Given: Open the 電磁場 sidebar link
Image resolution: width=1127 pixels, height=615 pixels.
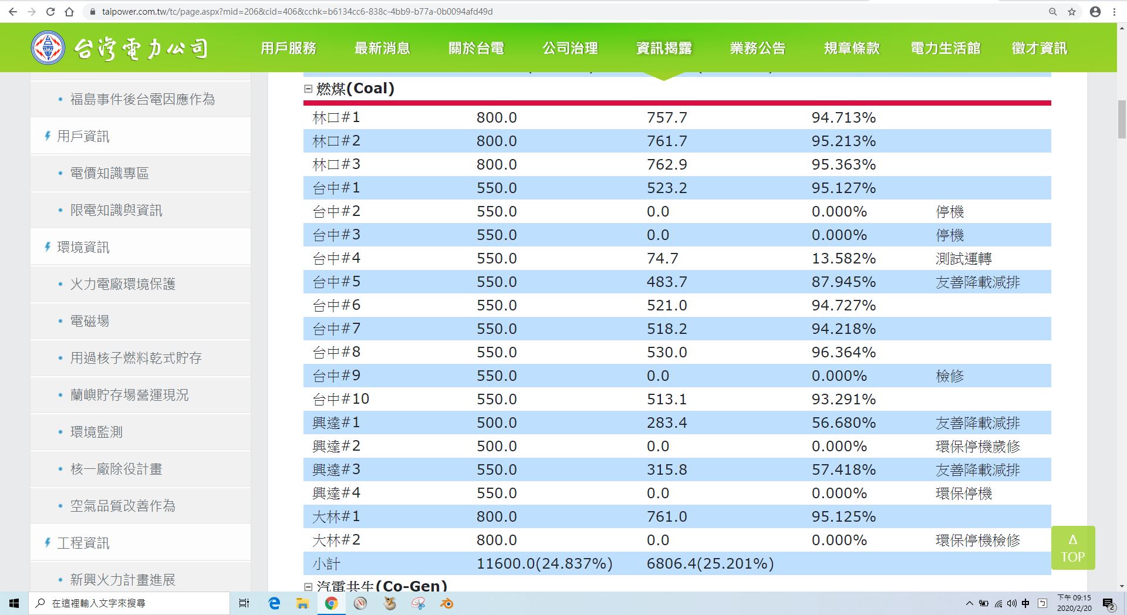Looking at the screenshot, I should (90, 321).
